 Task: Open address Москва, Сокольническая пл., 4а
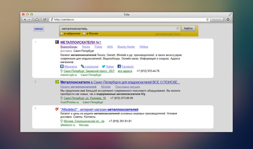point(84,121)
